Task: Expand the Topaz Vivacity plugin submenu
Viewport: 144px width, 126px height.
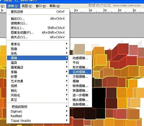Action: click(x=38, y=121)
